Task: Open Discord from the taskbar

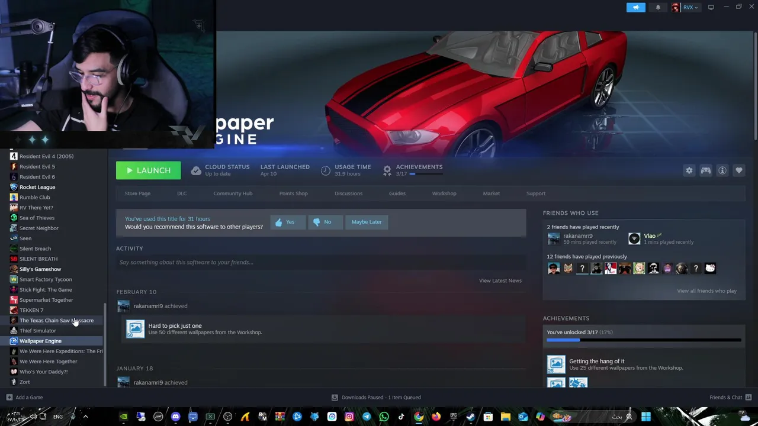Action: pyautogui.click(x=175, y=417)
